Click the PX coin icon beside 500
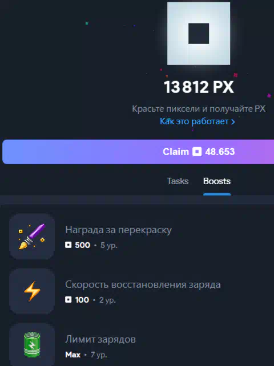274x366 pixels. (68, 245)
